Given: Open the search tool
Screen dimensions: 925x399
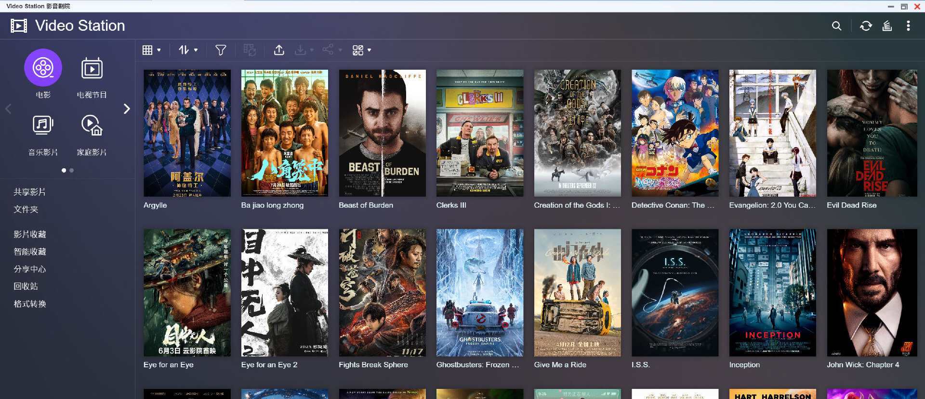Looking at the screenshot, I should 837,26.
